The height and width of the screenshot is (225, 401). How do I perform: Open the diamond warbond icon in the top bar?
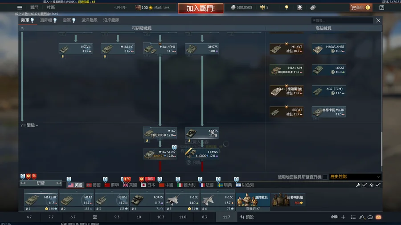300,8
